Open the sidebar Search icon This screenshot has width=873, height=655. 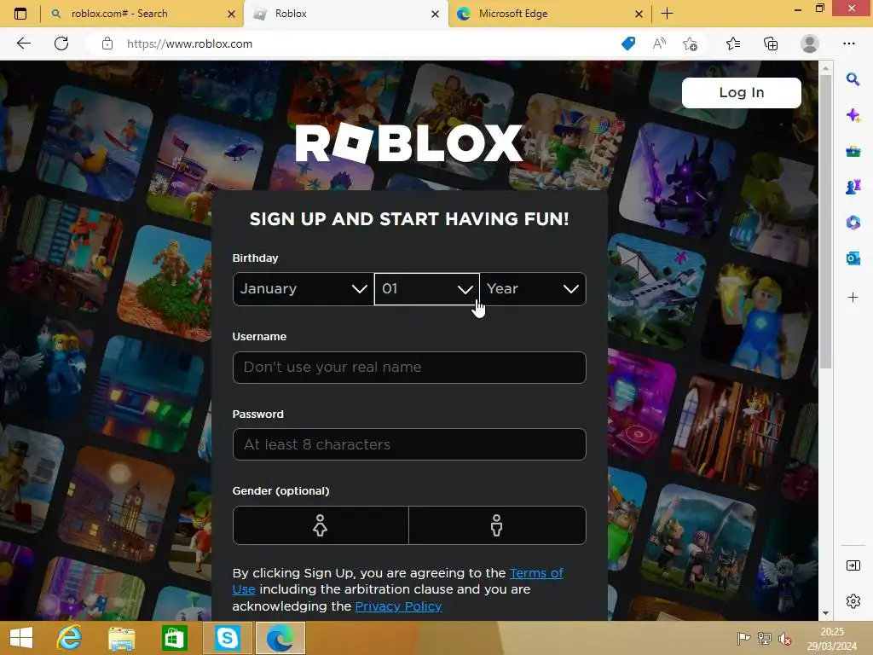(853, 79)
